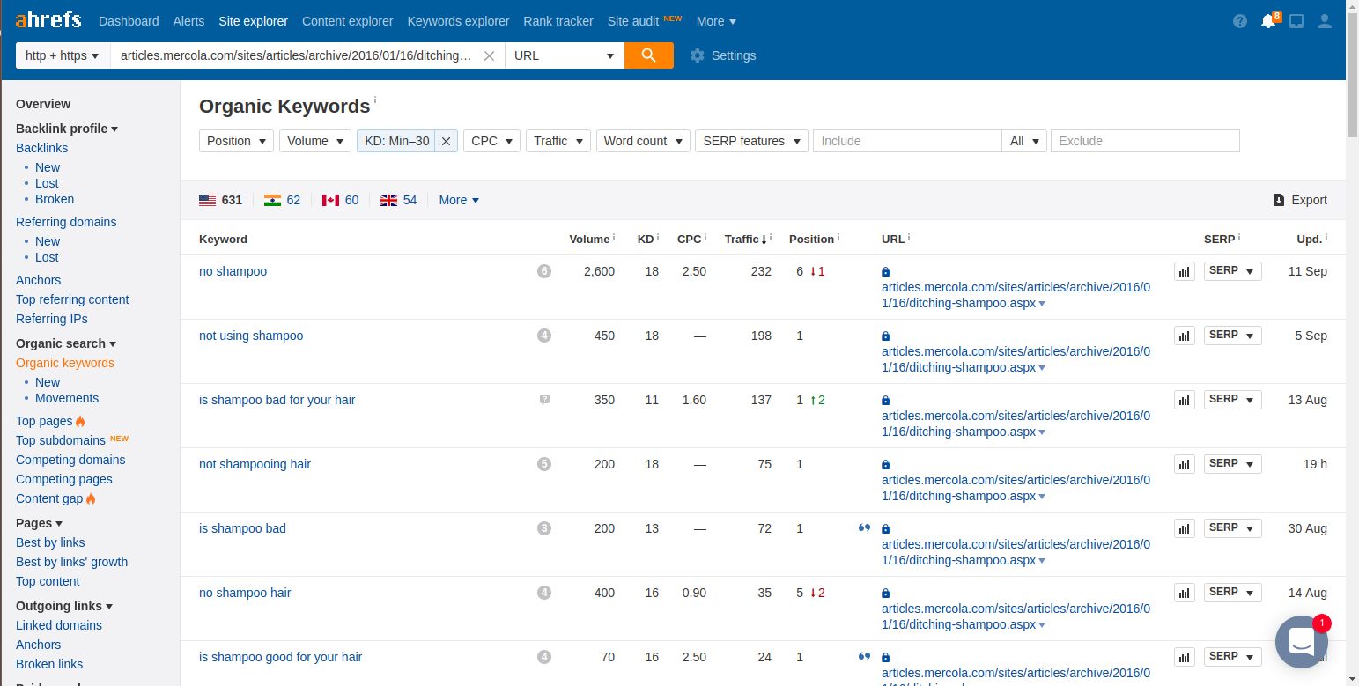Image resolution: width=1359 pixels, height=686 pixels.
Task: Click the Exclude keywords input field
Action: coord(1145,141)
